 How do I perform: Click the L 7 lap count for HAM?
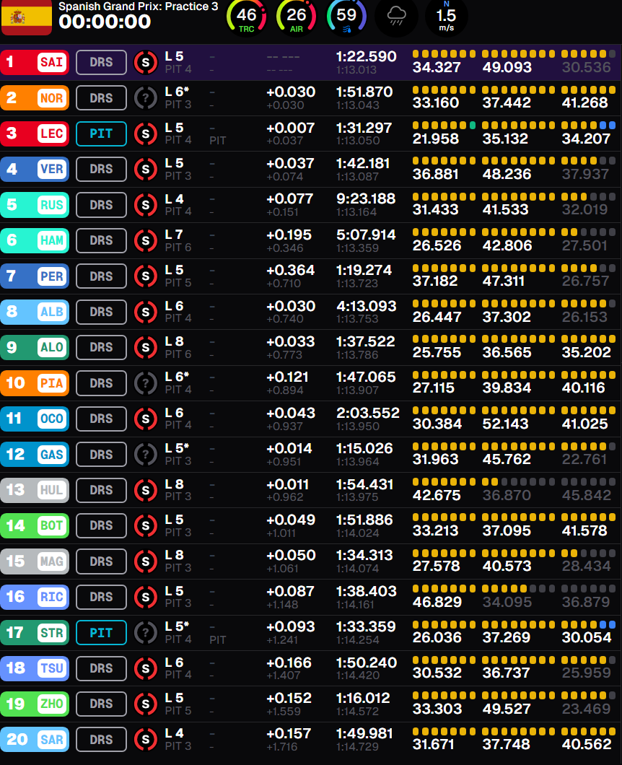(x=174, y=235)
